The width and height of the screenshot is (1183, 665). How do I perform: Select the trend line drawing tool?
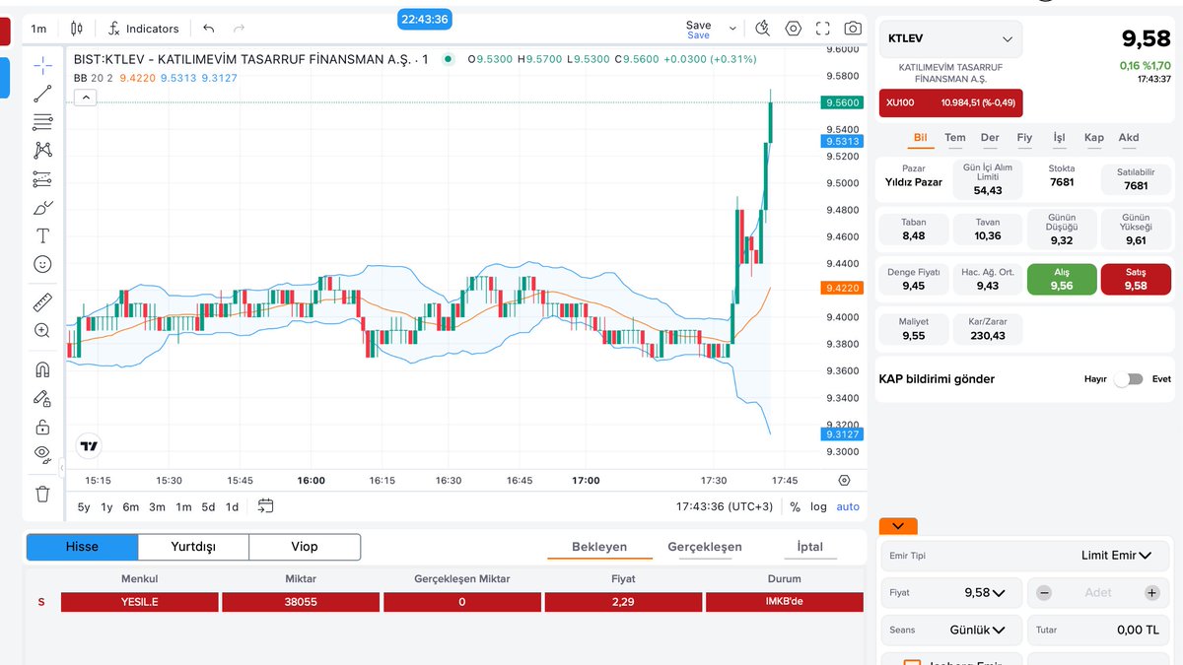[x=42, y=94]
